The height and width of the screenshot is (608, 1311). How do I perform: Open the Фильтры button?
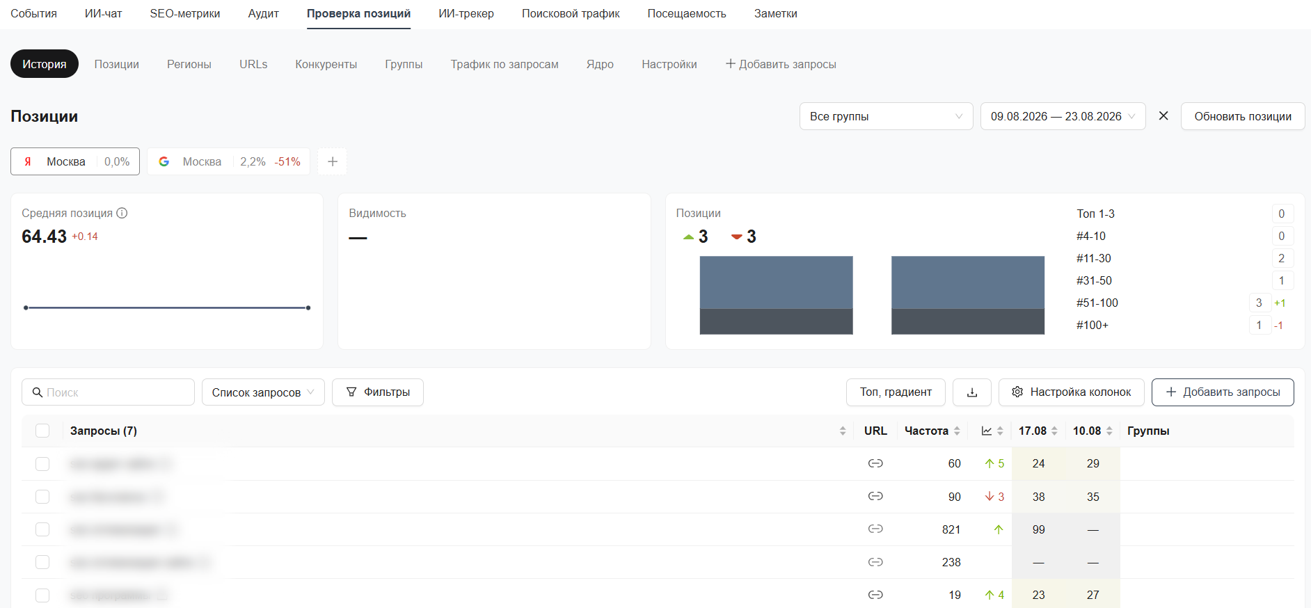coord(378,392)
